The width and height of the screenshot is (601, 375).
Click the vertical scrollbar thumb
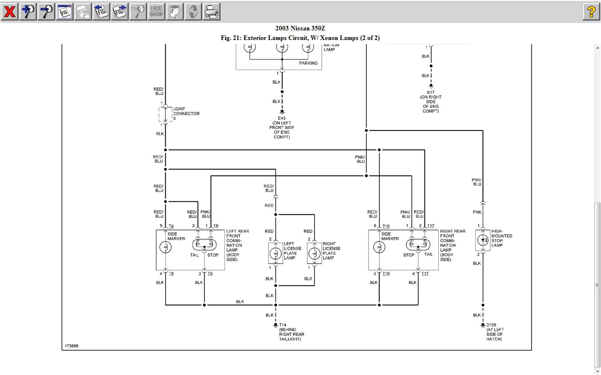(x=597, y=283)
